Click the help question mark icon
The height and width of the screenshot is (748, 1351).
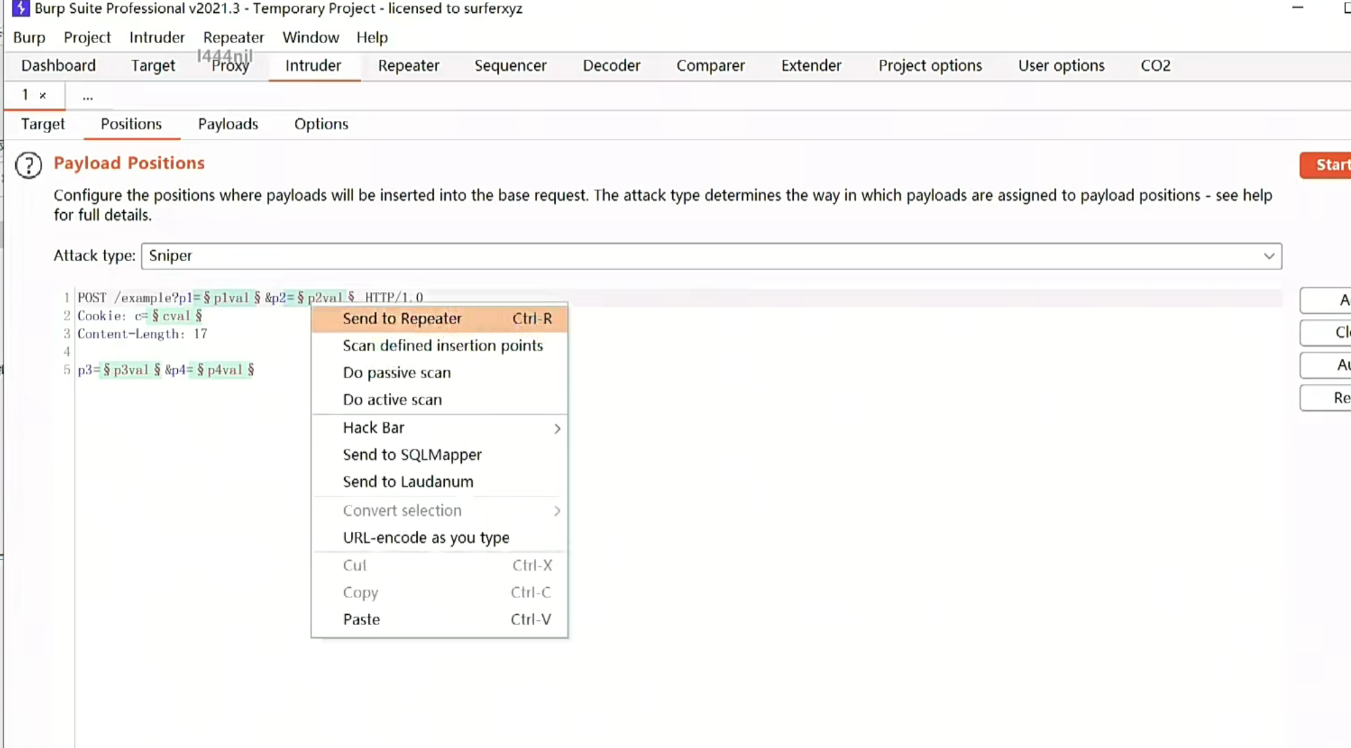coord(28,165)
